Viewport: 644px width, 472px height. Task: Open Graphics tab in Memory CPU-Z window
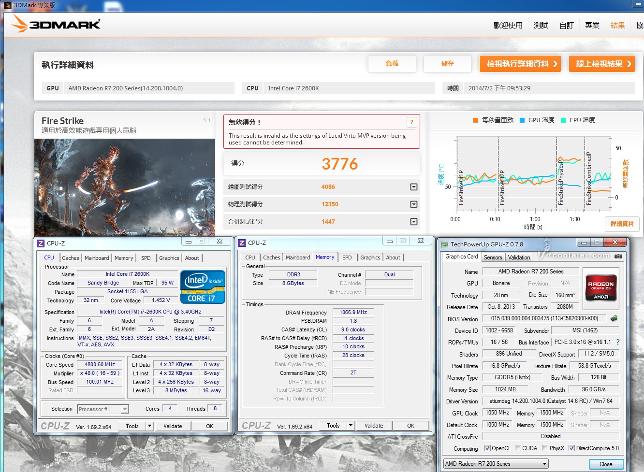tap(370, 257)
